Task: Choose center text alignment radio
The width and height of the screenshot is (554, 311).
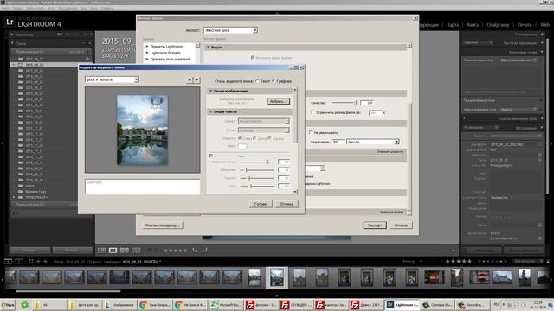Action: pyautogui.click(x=254, y=138)
